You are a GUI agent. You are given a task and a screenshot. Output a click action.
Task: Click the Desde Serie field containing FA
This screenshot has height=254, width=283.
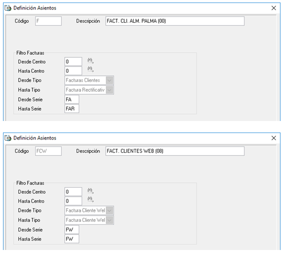click(72, 99)
